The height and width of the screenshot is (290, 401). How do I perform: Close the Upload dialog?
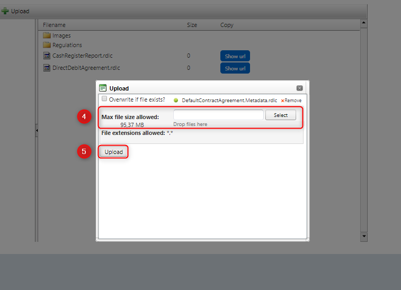299,88
